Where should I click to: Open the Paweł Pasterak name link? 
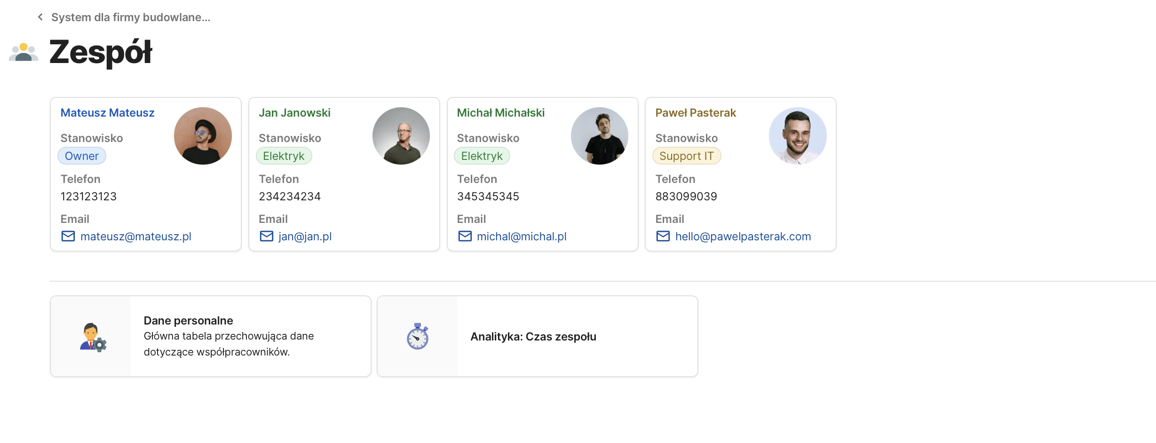point(696,113)
